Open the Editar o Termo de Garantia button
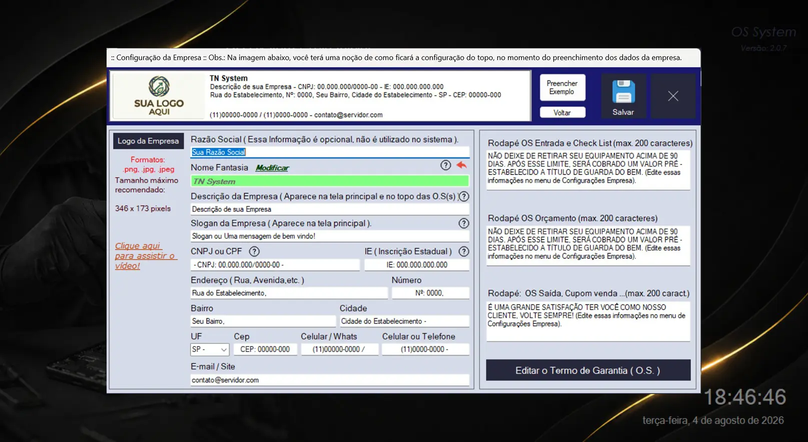This screenshot has height=442, width=808. coord(588,370)
